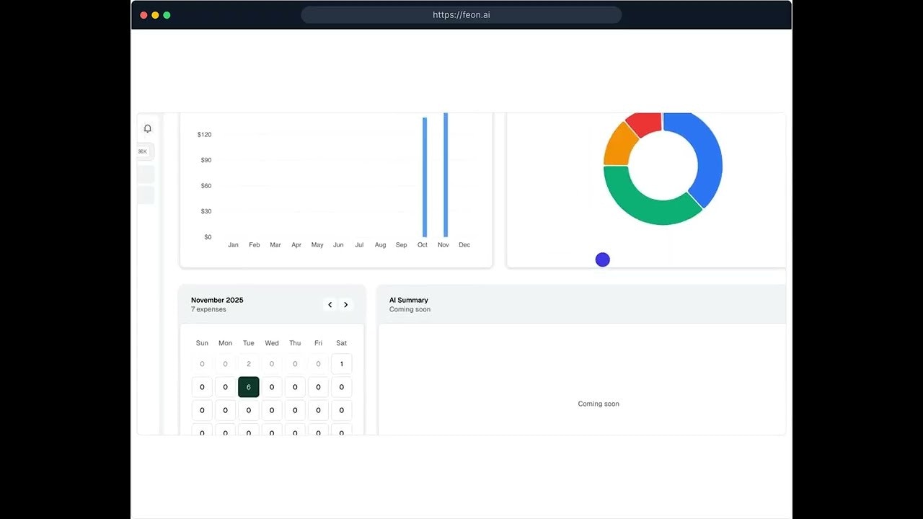Click the green maximize window dot
The image size is (923, 519).
[x=167, y=15]
